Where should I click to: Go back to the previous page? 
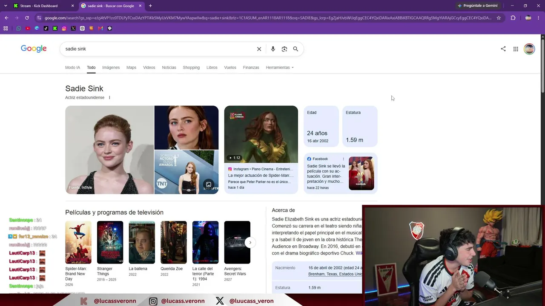click(6, 18)
